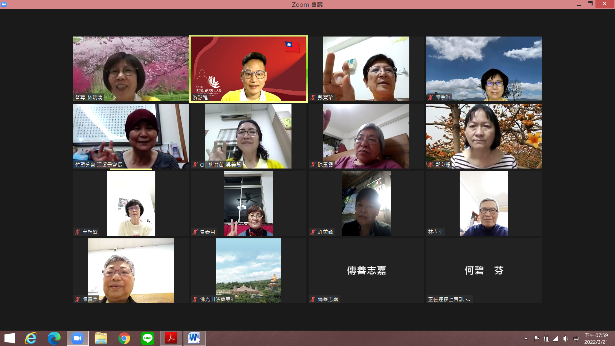Click the Windows Start button
Viewport: 615px width, 346px height.
click(10, 338)
